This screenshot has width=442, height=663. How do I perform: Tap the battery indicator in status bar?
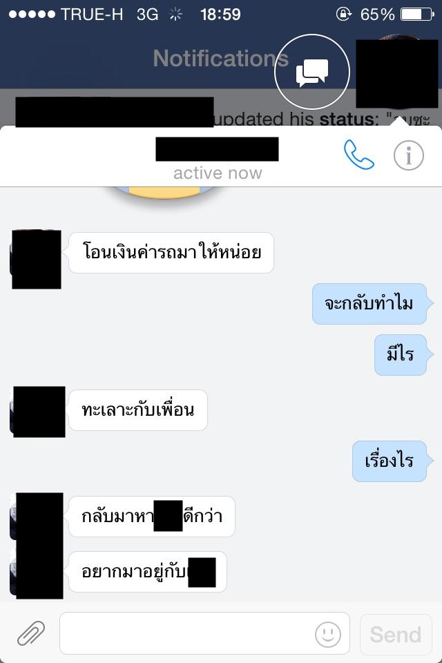click(x=417, y=15)
